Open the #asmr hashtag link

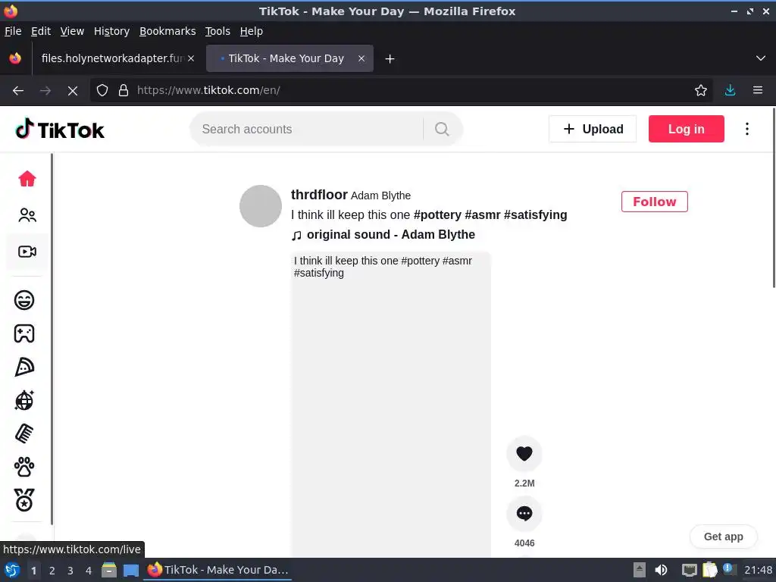[x=483, y=214]
